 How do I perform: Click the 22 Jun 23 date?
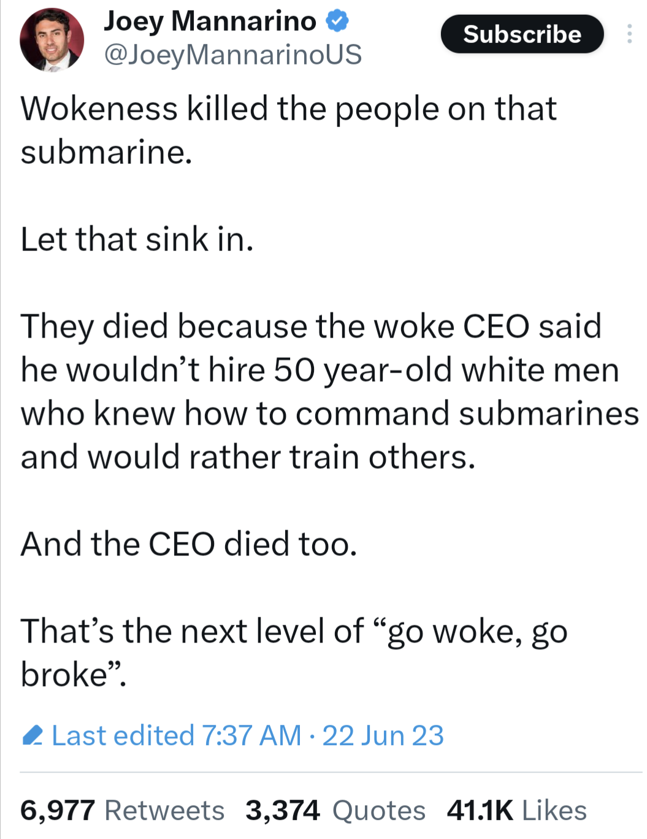click(383, 735)
